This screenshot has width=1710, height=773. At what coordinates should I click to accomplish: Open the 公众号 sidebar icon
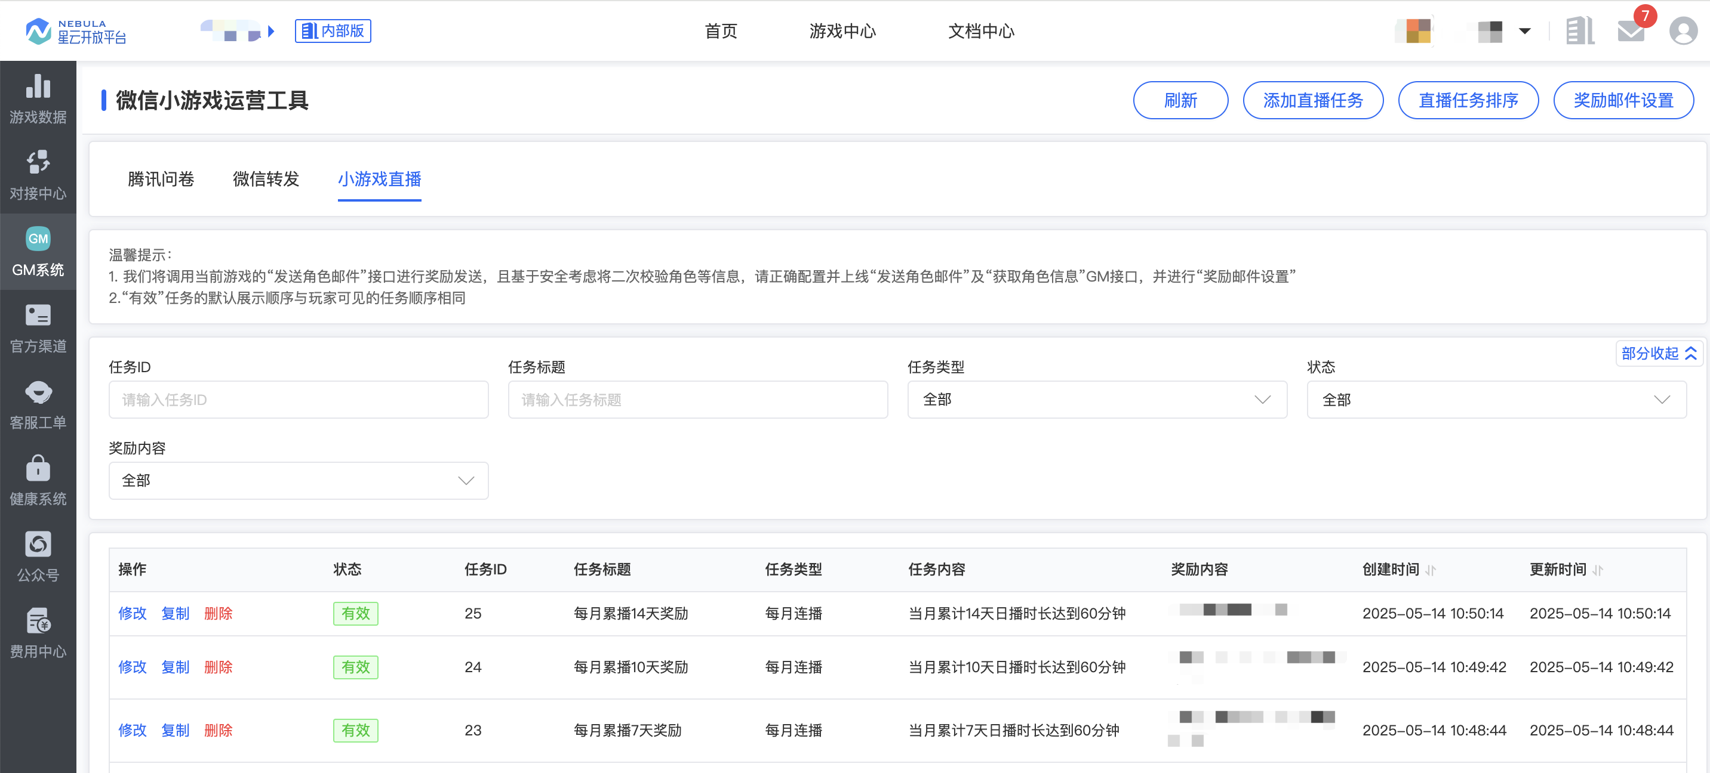coord(38,545)
